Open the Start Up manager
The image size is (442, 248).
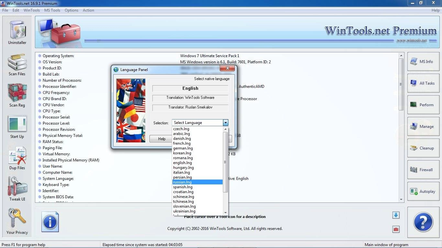tap(17, 127)
